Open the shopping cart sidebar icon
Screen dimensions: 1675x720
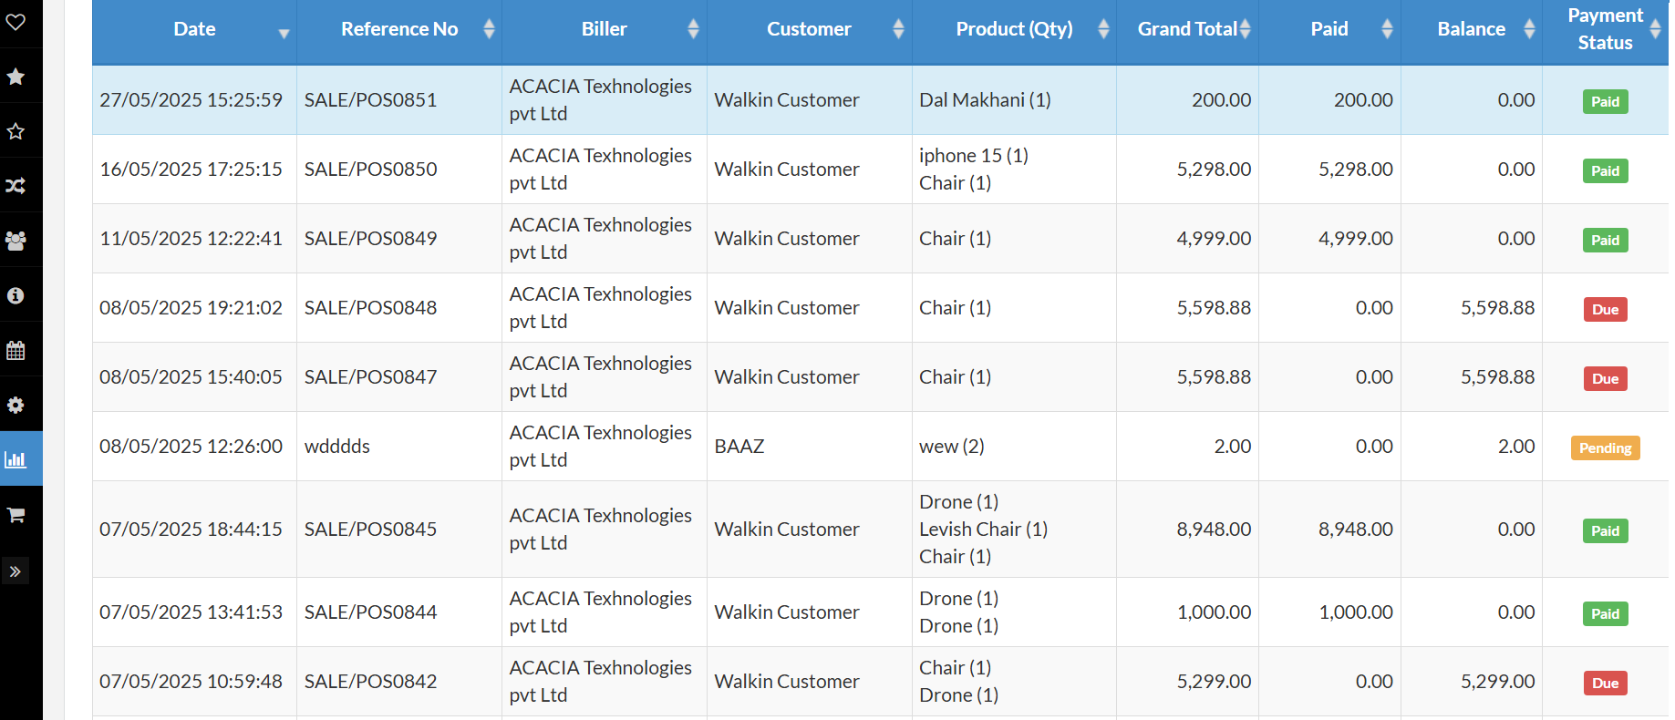point(16,515)
